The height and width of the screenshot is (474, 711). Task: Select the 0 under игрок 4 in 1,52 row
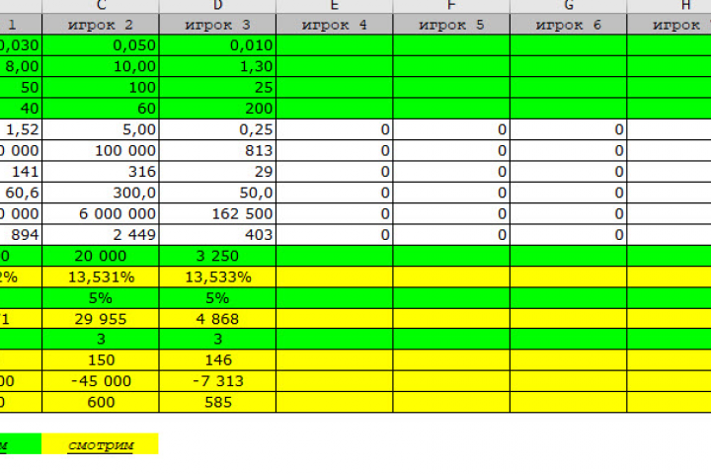(x=335, y=129)
